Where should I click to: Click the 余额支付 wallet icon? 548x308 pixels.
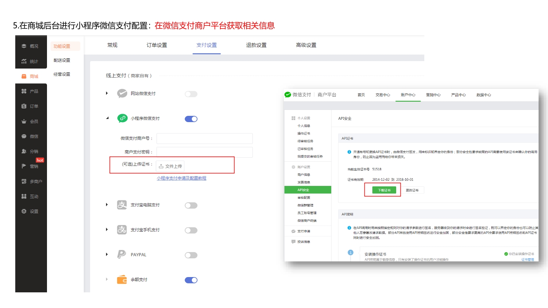point(122,280)
